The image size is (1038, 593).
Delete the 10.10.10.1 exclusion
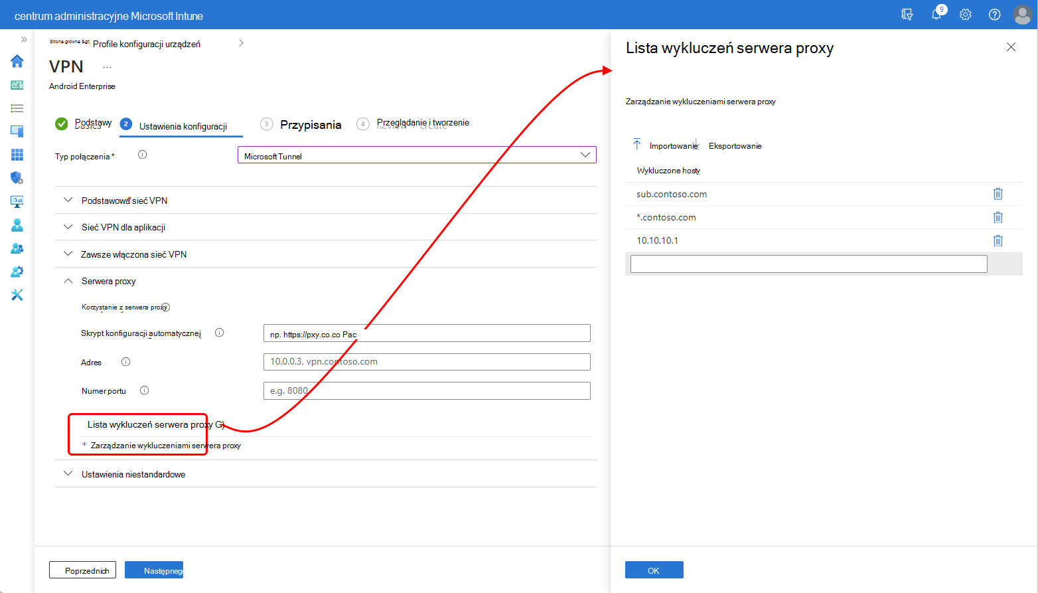pyautogui.click(x=998, y=240)
